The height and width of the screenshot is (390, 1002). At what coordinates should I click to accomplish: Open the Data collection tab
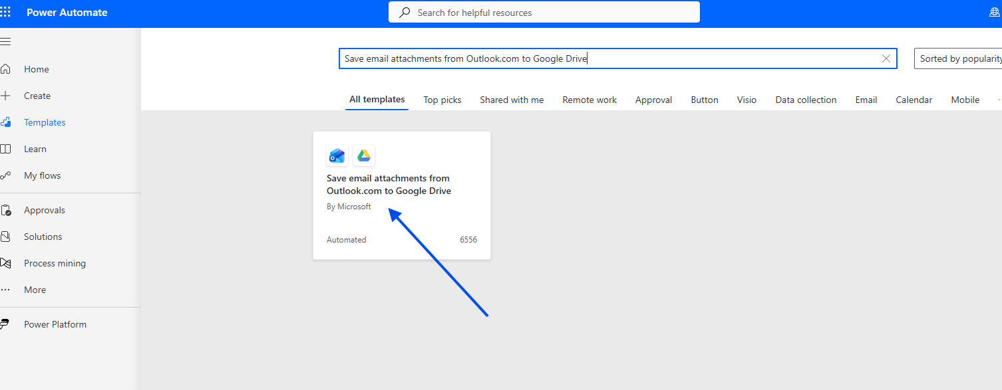point(805,100)
